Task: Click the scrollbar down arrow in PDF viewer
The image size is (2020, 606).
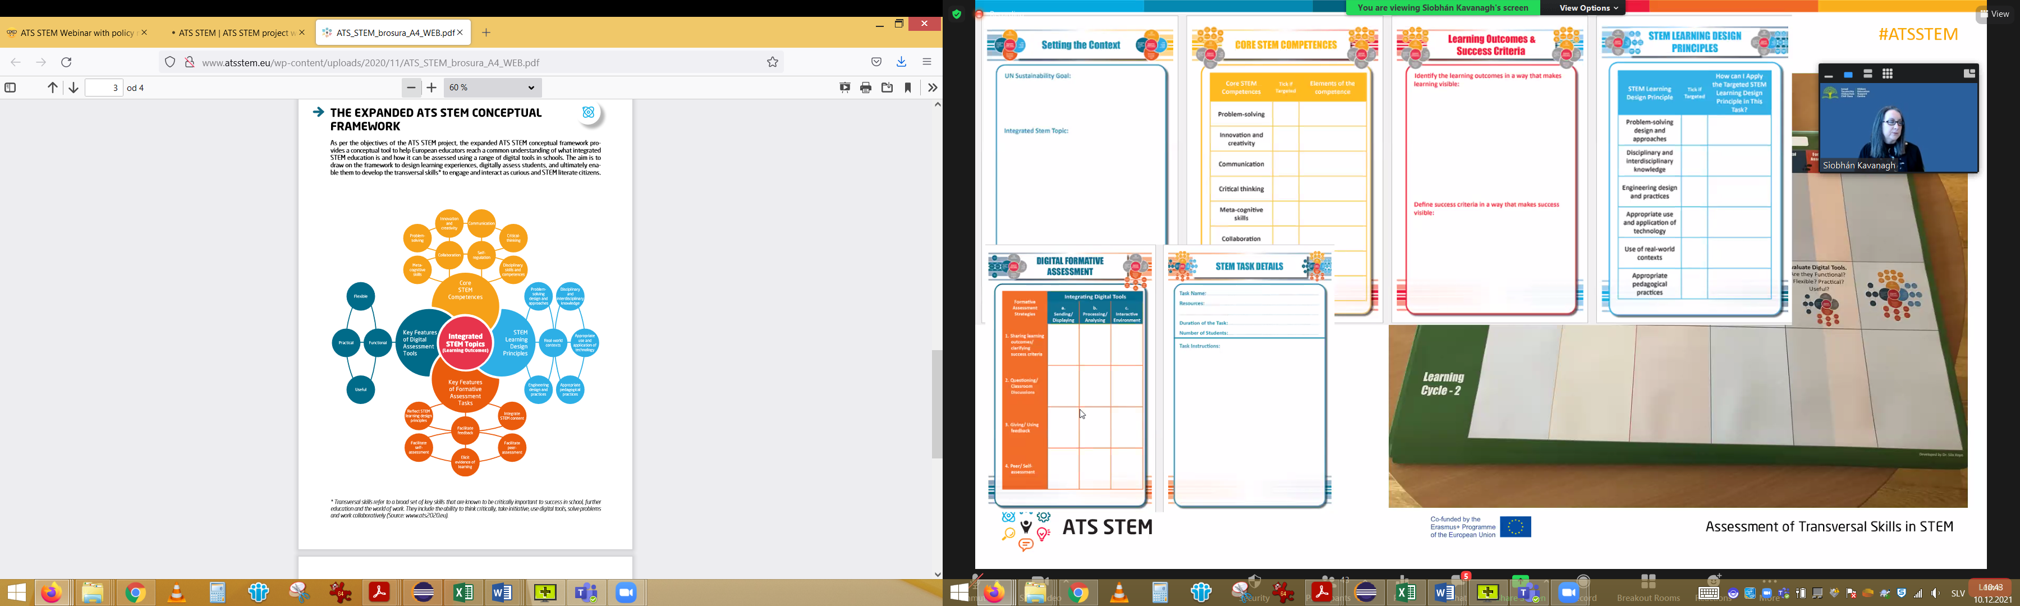Action: (937, 574)
